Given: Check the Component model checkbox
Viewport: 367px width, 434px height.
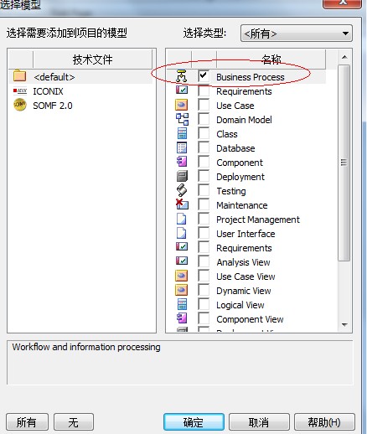Looking at the screenshot, I should click(204, 162).
